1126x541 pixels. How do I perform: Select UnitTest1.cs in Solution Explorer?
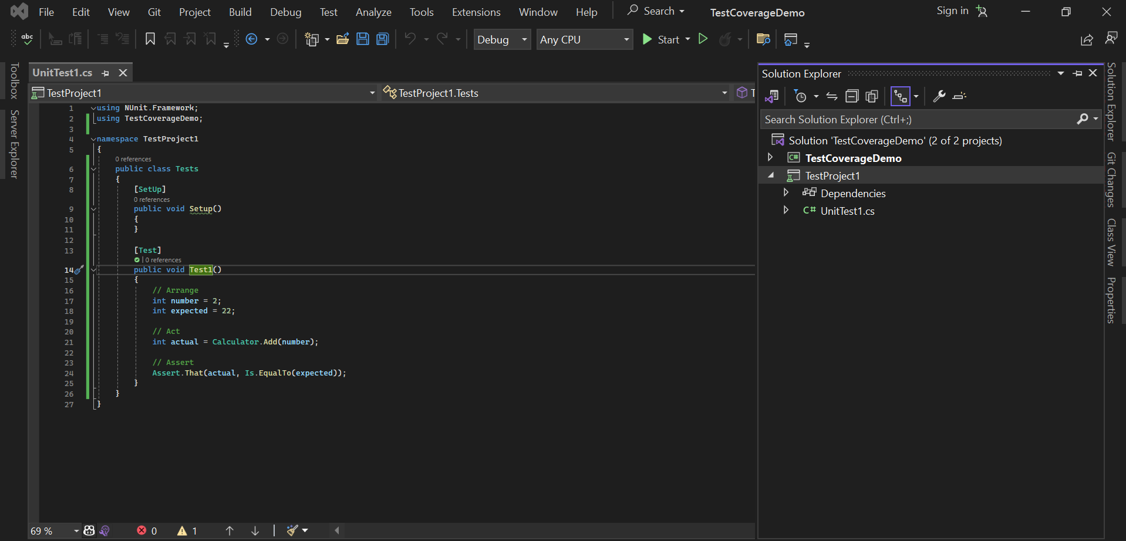(847, 211)
